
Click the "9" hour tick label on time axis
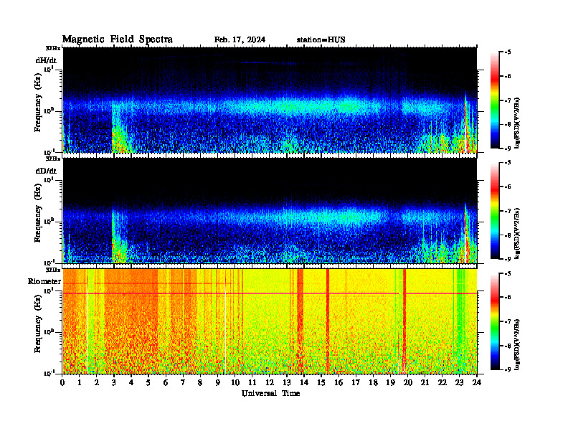218,382
